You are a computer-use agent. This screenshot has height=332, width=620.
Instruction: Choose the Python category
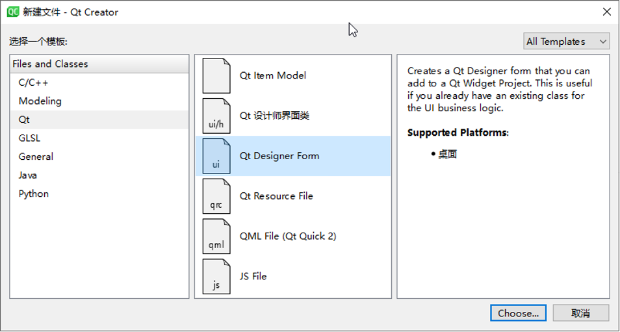point(99,194)
